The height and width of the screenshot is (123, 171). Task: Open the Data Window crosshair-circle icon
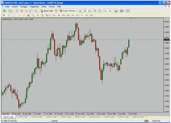[x=22, y=11]
